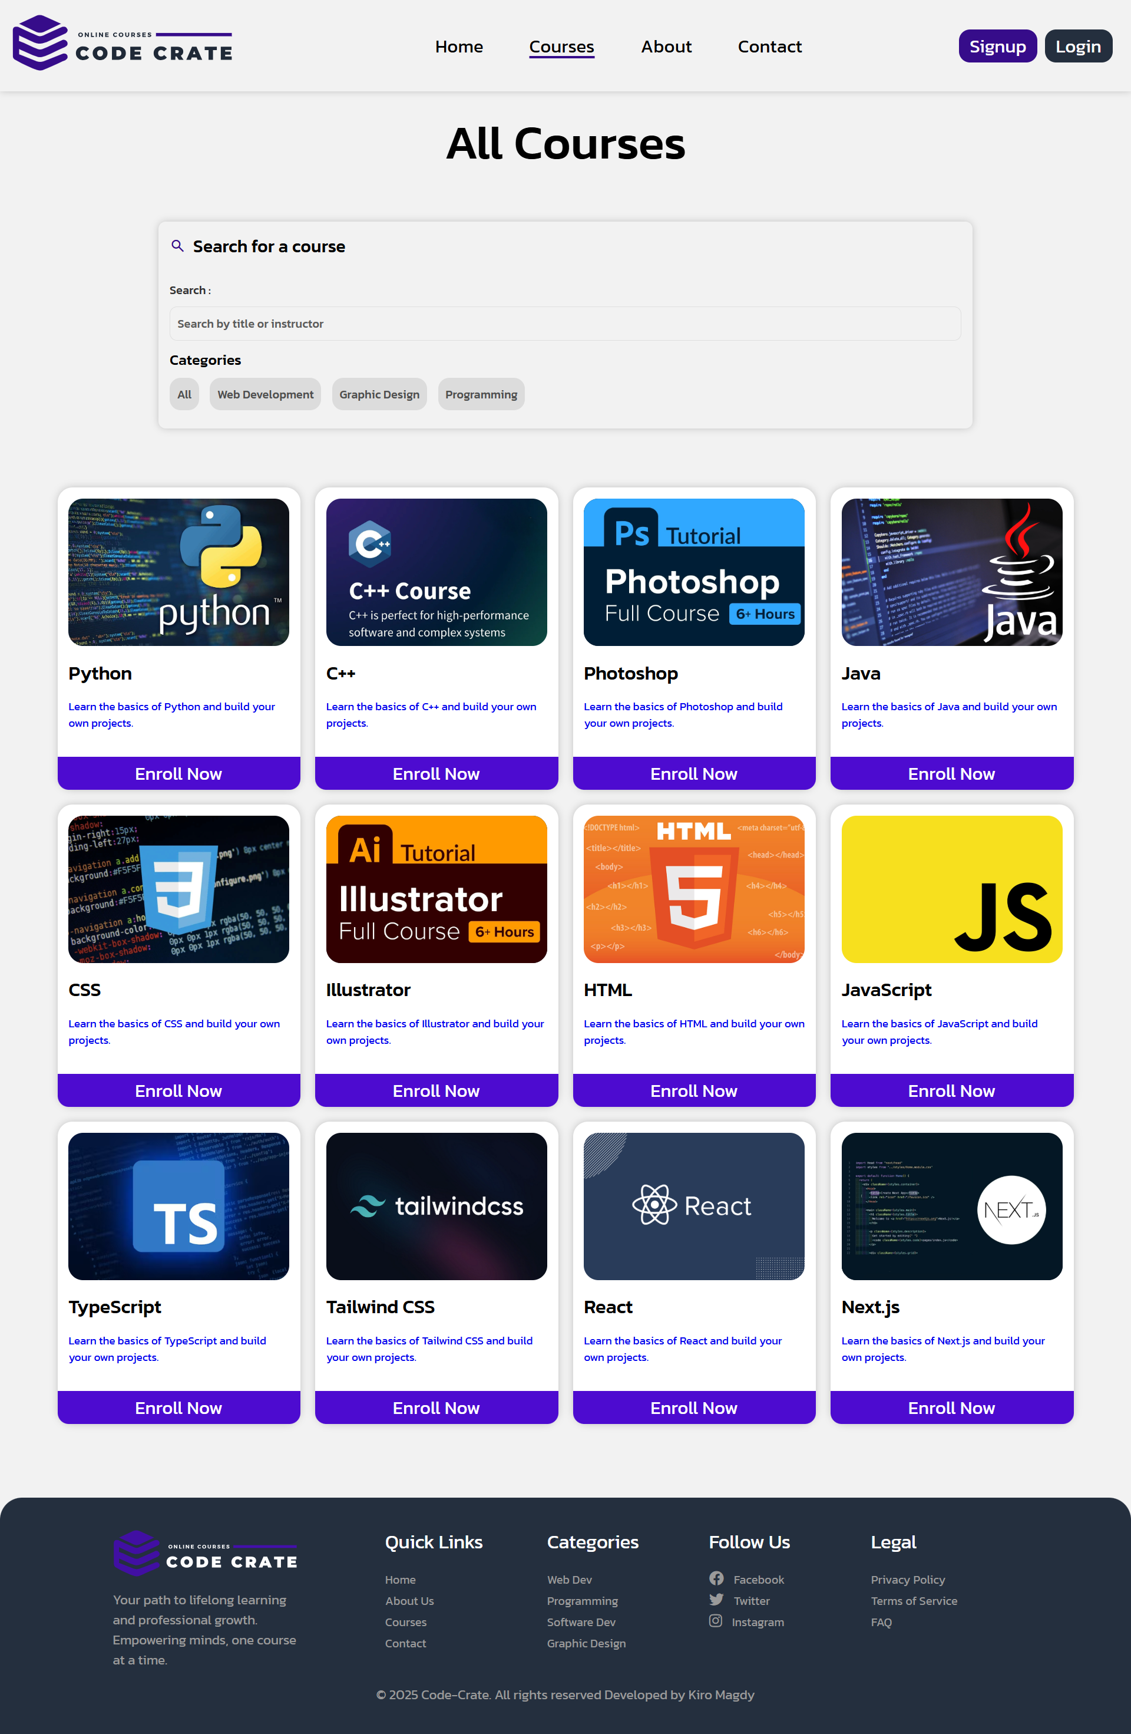Image resolution: width=1131 pixels, height=1734 pixels.
Task: Toggle the Programming category filter
Action: coord(481,394)
